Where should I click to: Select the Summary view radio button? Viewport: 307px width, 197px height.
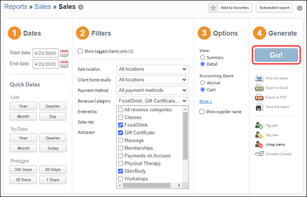coord(203,57)
